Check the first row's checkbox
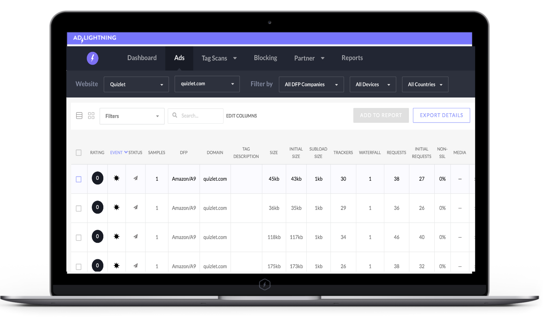 click(x=78, y=179)
